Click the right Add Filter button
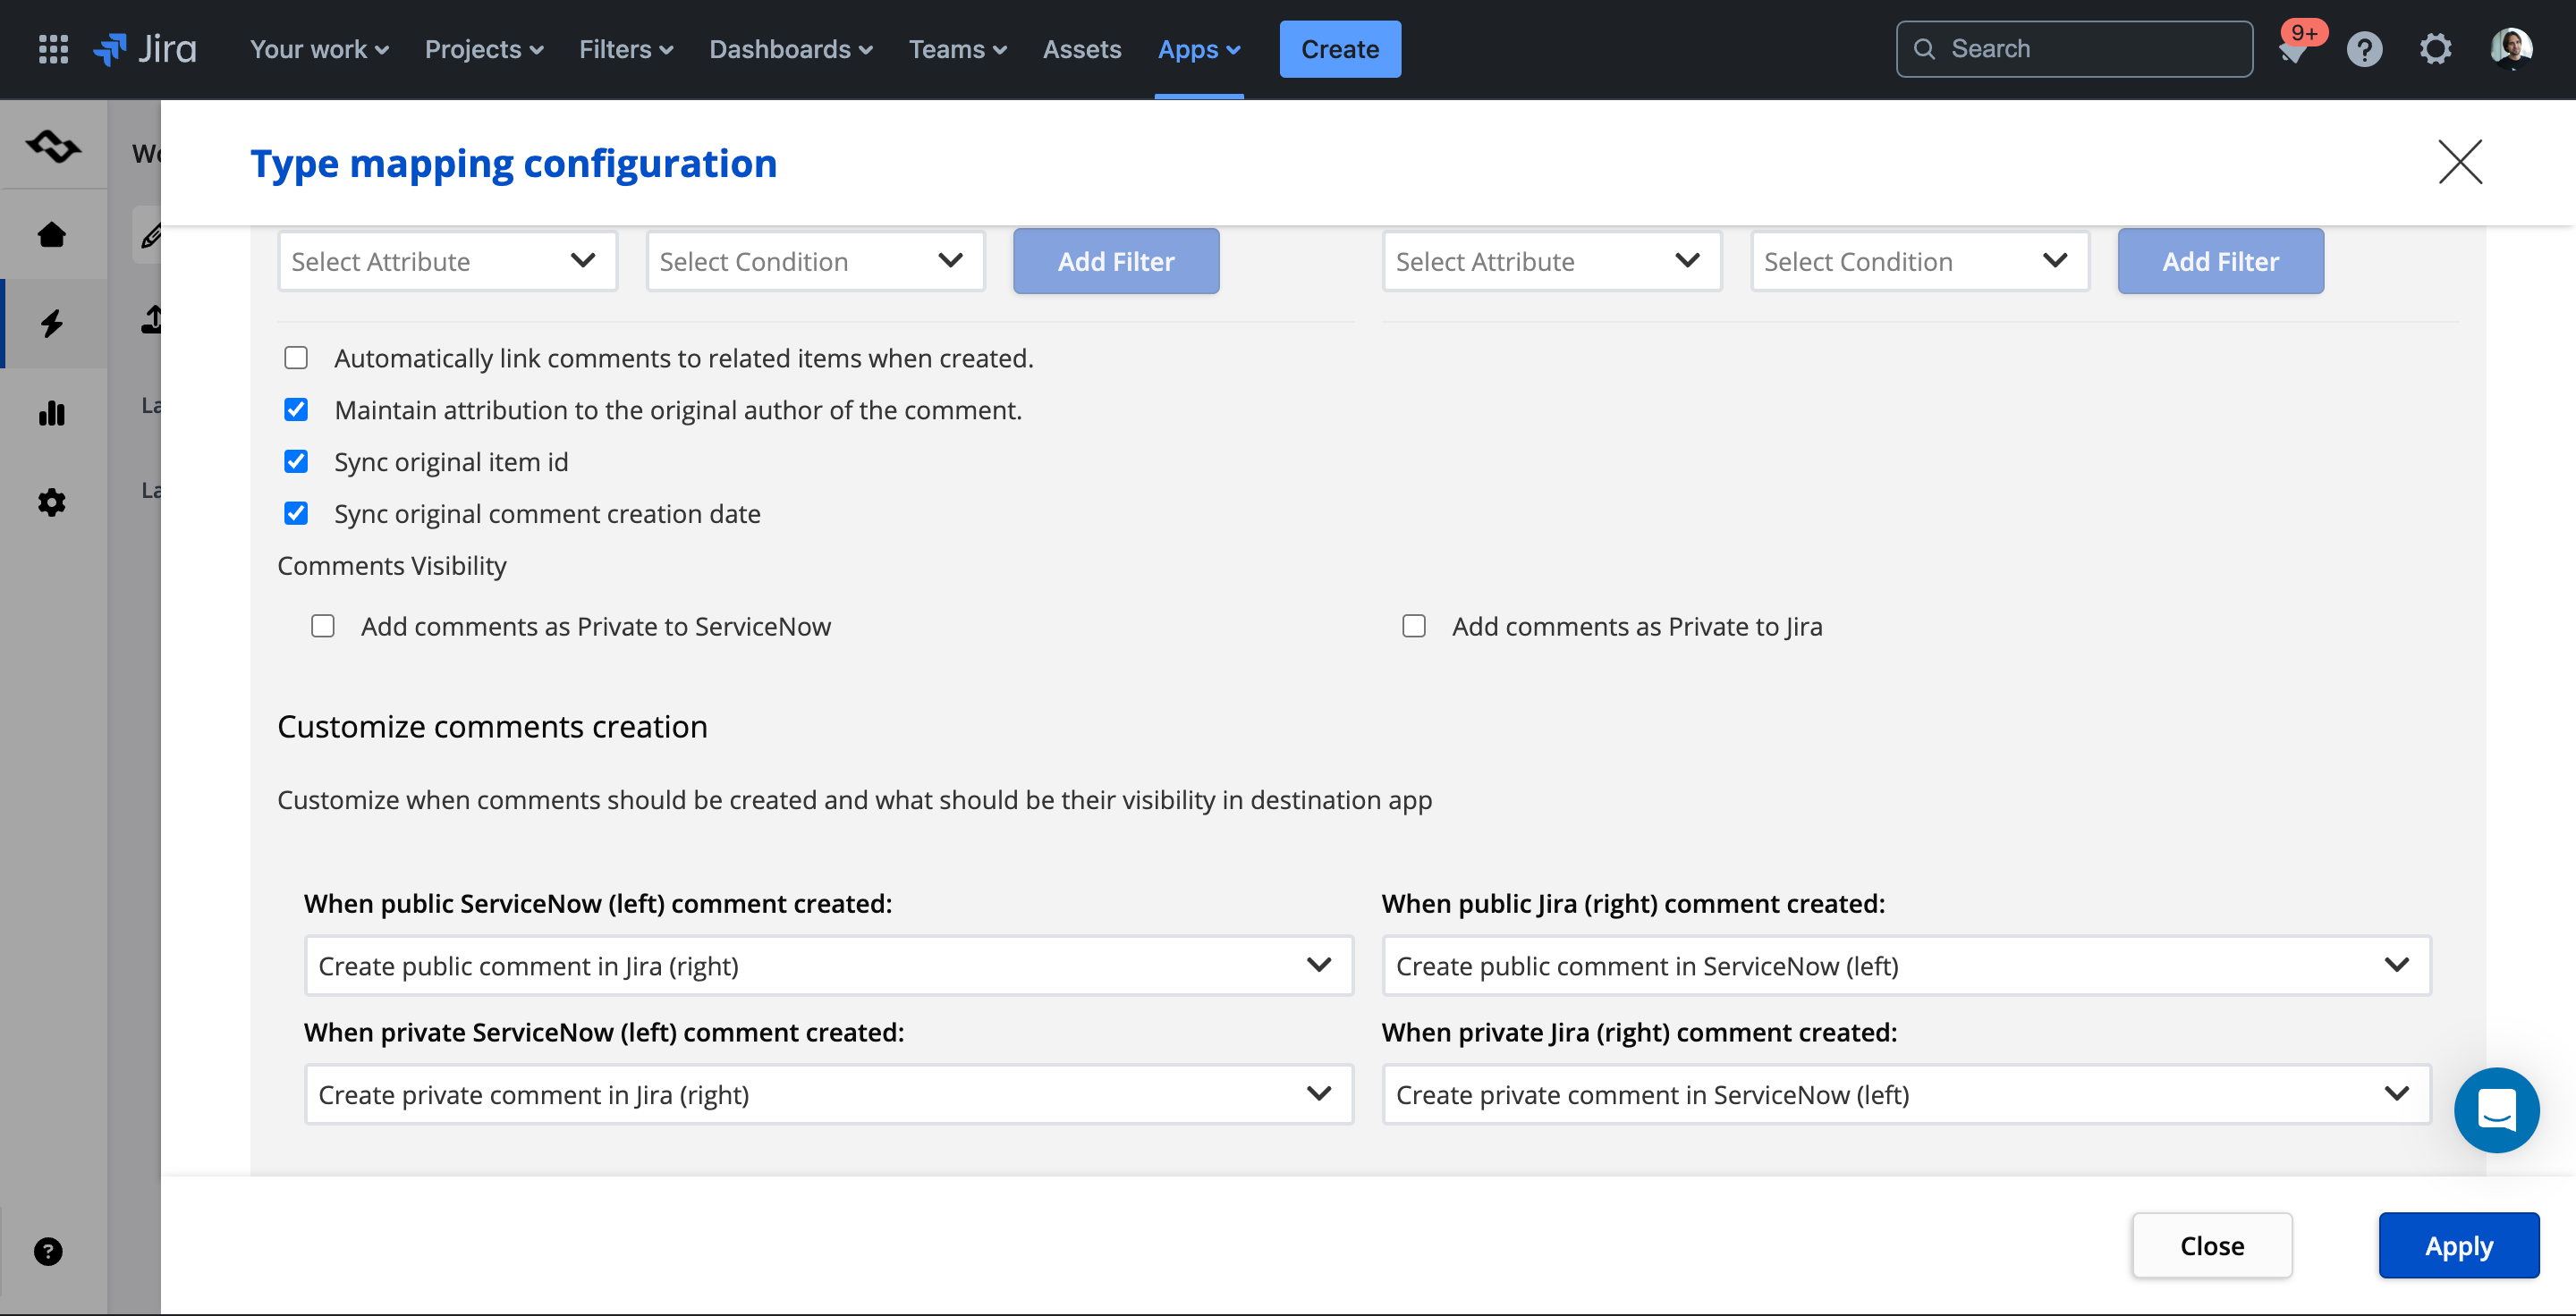 point(2220,262)
